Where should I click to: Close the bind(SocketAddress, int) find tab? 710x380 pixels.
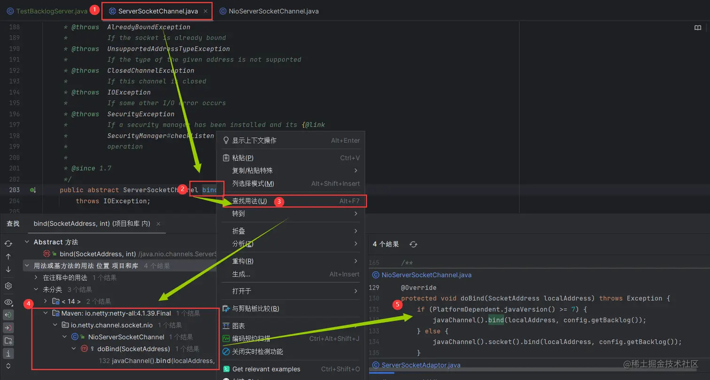click(x=158, y=224)
